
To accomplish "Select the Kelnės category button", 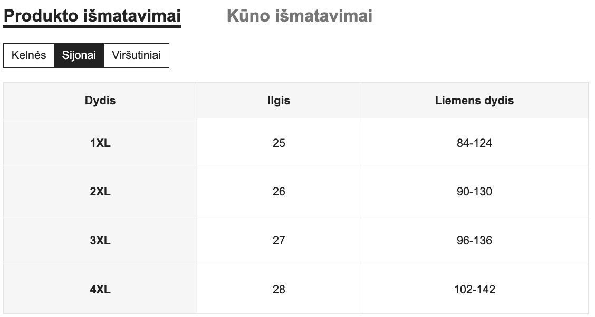I will tap(29, 55).
